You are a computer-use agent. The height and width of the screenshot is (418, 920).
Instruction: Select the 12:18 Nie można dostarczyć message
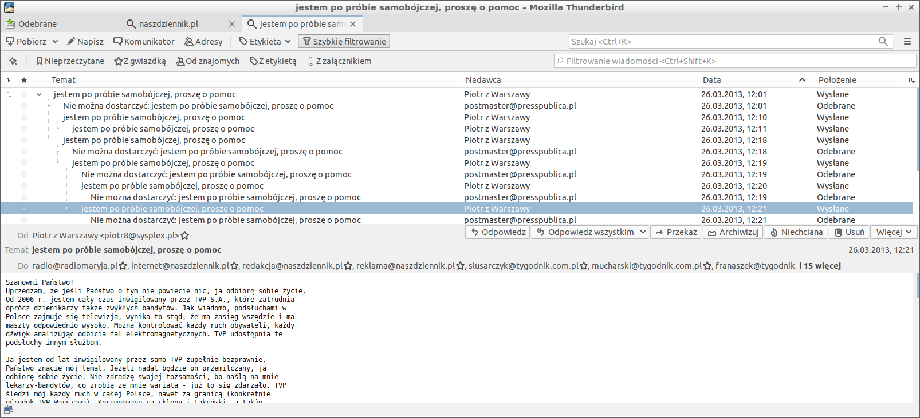[457, 152]
